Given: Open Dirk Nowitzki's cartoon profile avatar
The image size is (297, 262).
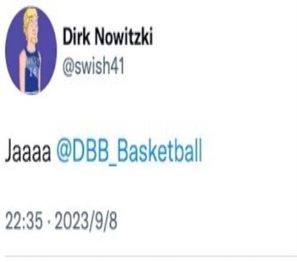Looking at the screenshot, I should click(31, 51).
